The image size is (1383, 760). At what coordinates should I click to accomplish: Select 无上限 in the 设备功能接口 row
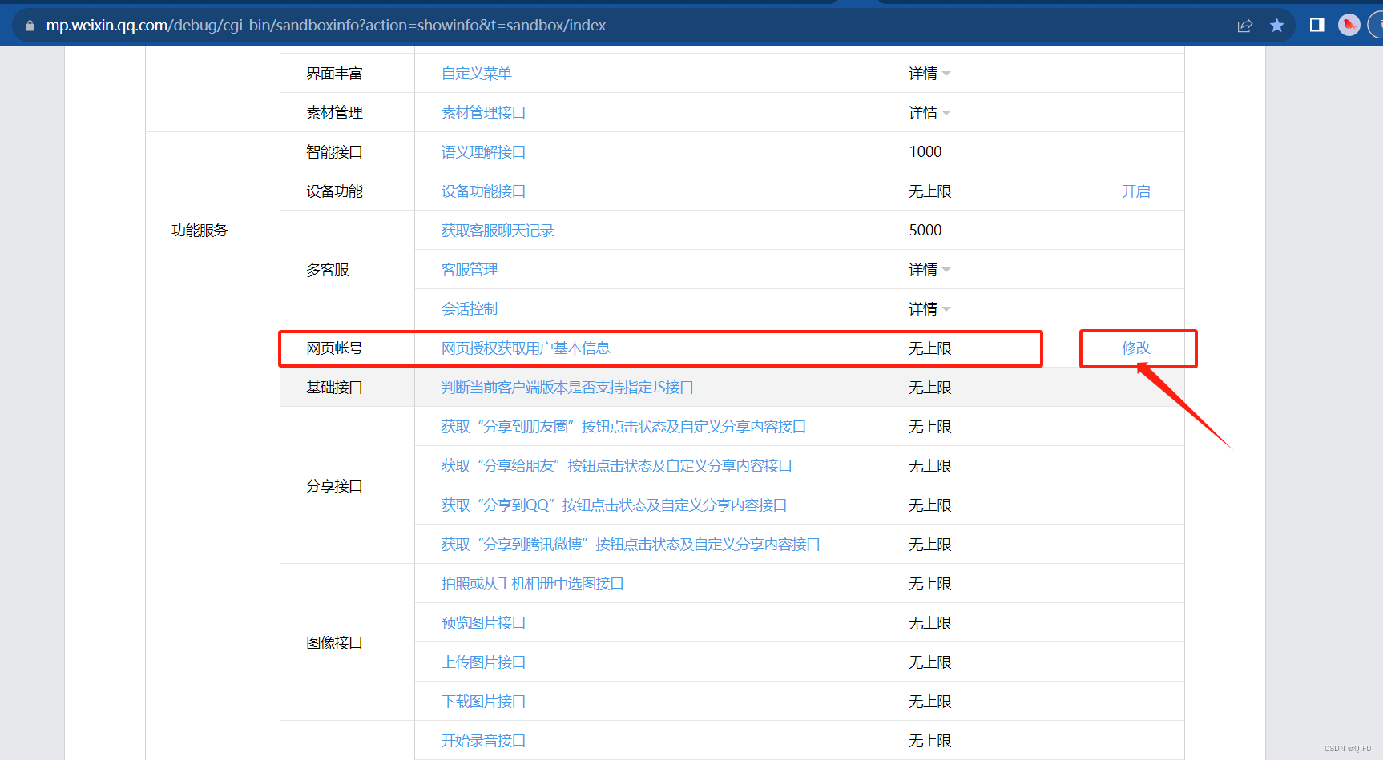929,191
